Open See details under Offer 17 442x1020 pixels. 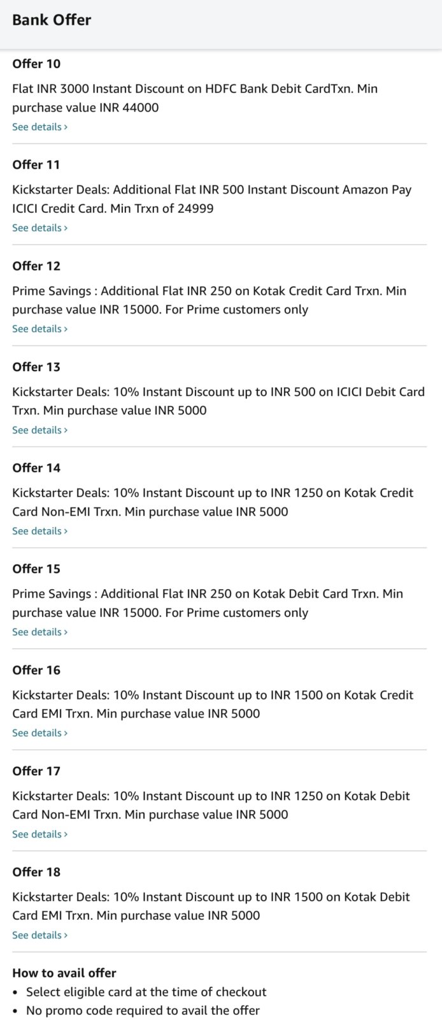(39, 834)
